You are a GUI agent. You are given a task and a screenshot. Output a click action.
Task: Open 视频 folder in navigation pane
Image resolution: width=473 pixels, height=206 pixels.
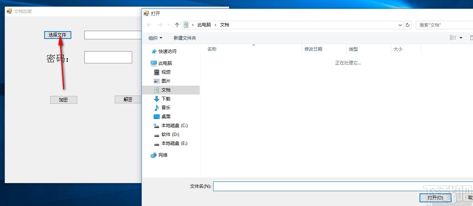click(166, 72)
